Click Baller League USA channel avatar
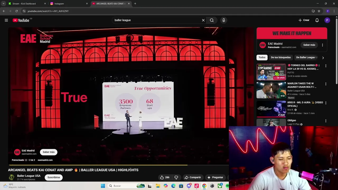Image resolution: width=338 pixels, height=190 pixels. coord(12,177)
